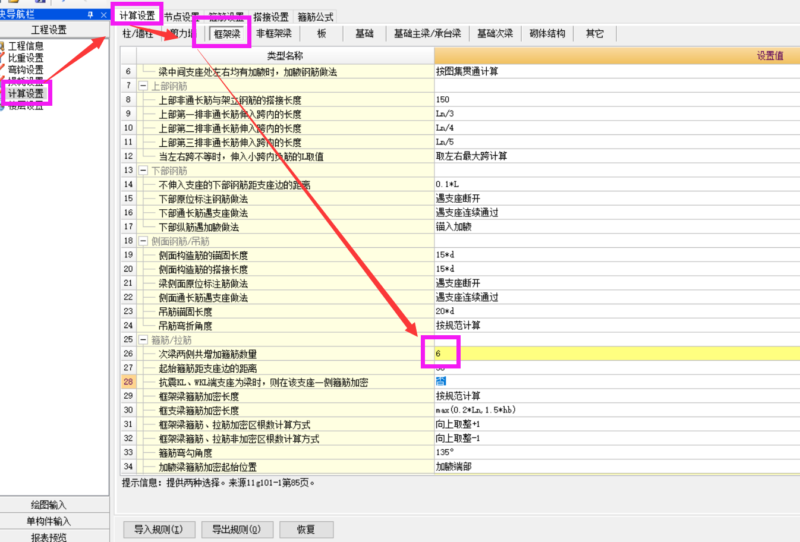Switch to the 搭接设置 tab
This screenshot has width=800, height=542.
click(271, 17)
